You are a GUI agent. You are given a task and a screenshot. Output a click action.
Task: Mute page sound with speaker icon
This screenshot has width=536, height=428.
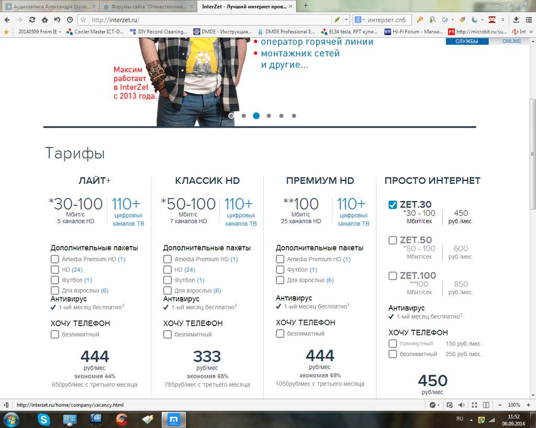pyautogui.click(x=461, y=405)
